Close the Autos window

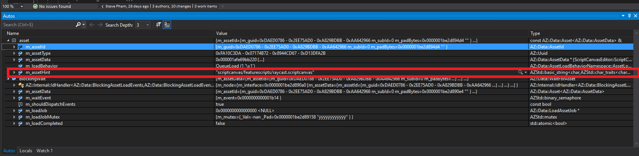pos(636,16)
